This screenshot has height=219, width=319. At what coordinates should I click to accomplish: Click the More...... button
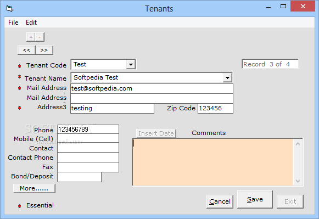tap(34, 188)
